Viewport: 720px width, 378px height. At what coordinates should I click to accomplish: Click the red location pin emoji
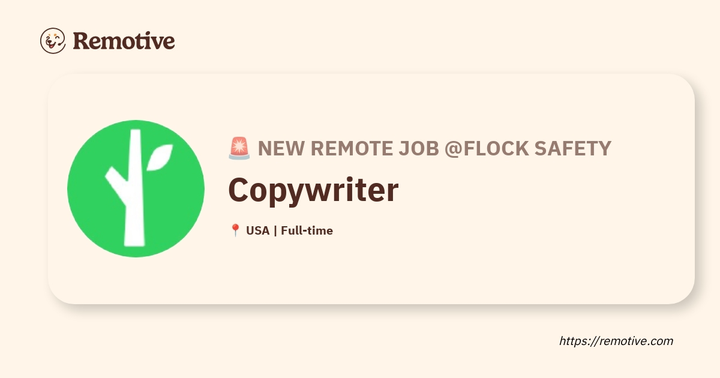point(235,230)
